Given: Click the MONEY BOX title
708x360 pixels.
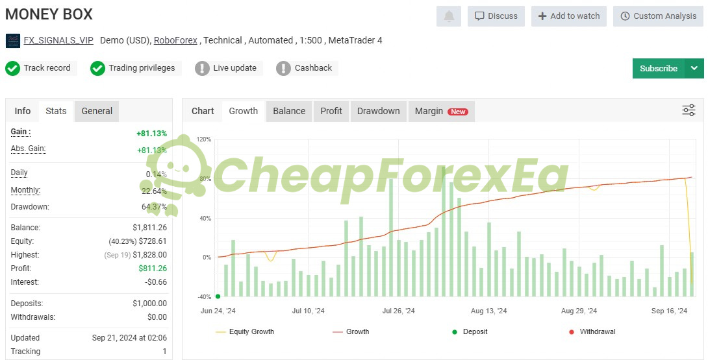Looking at the screenshot, I should (49, 14).
